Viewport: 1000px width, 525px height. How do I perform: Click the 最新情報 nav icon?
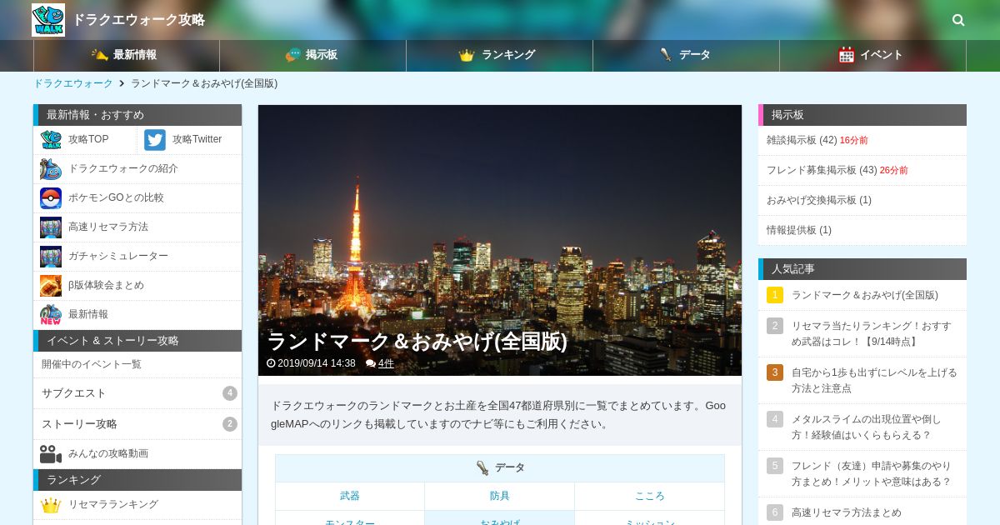click(99, 55)
